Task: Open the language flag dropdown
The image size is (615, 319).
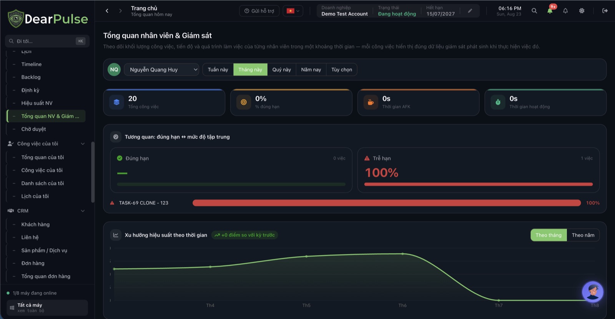Action: 293,11
